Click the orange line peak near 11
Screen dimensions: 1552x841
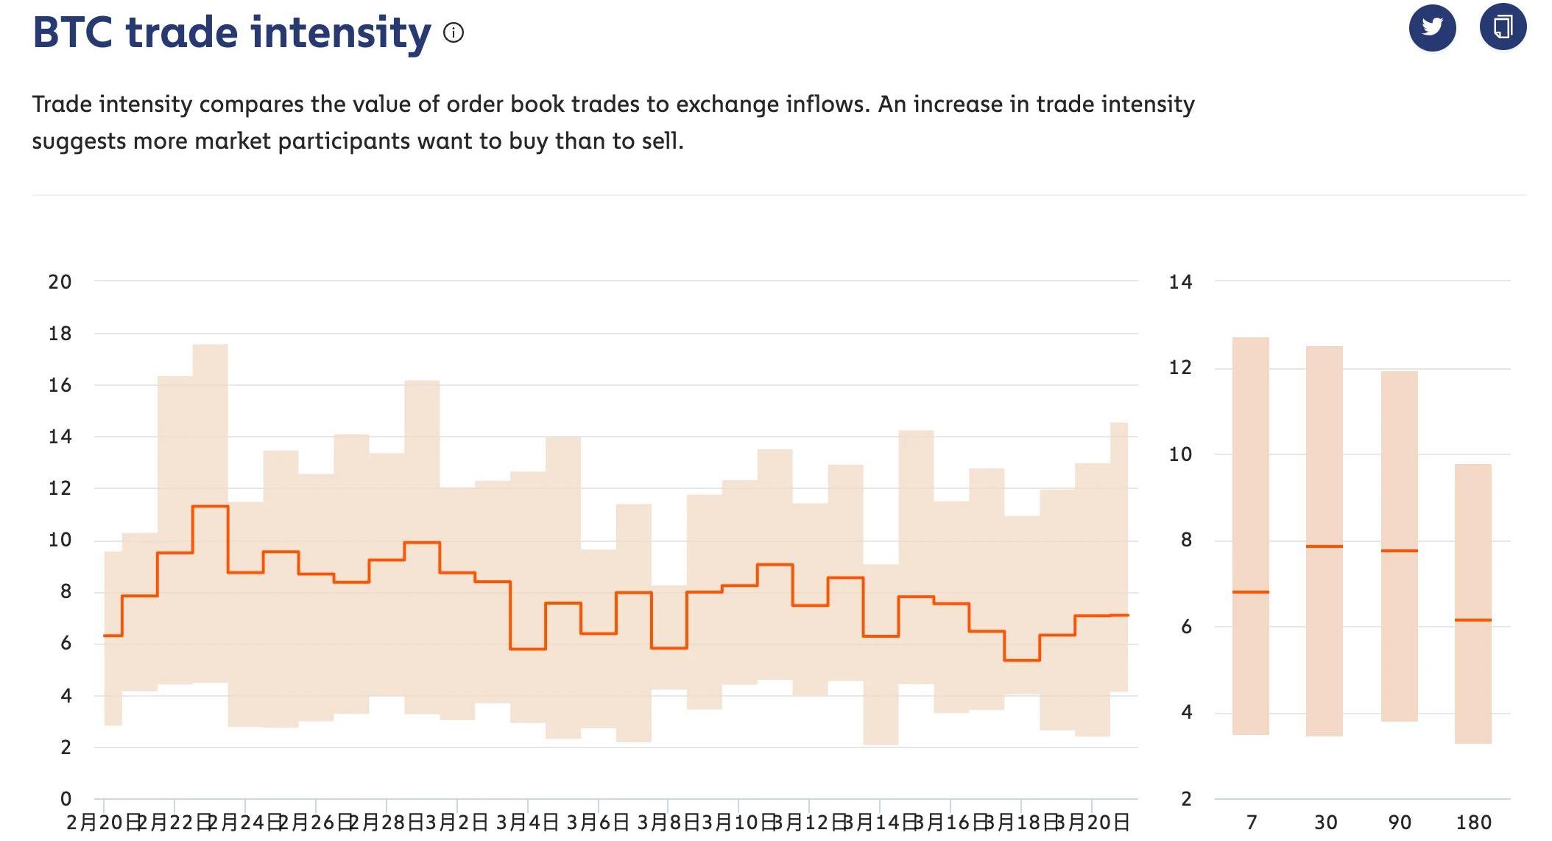coord(211,506)
